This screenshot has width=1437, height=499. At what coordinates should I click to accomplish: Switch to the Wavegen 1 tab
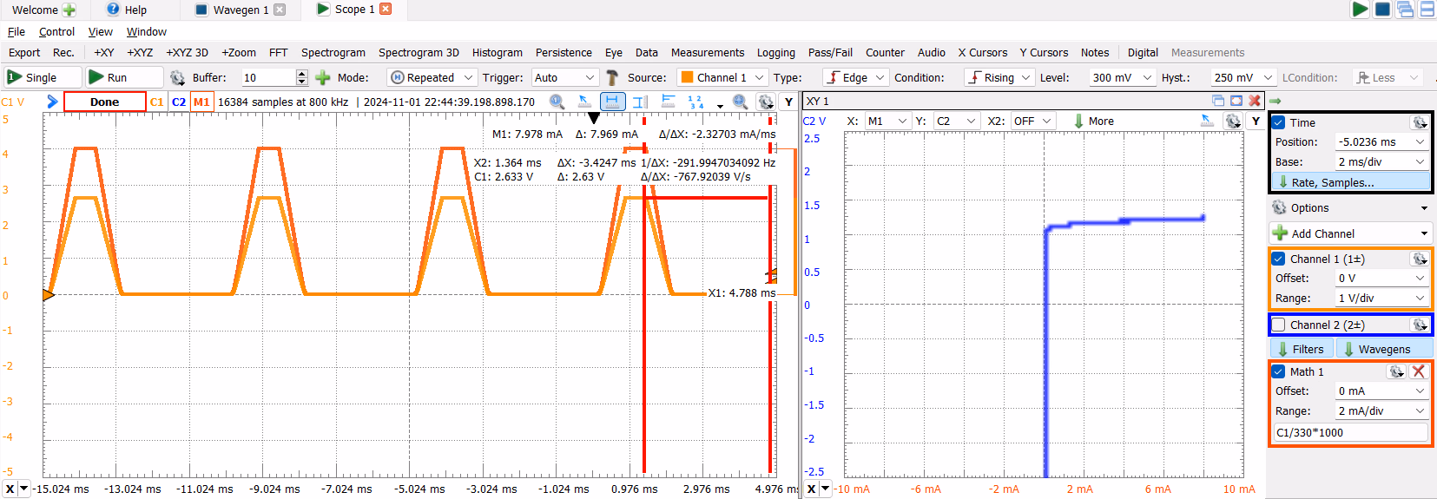[x=240, y=10]
